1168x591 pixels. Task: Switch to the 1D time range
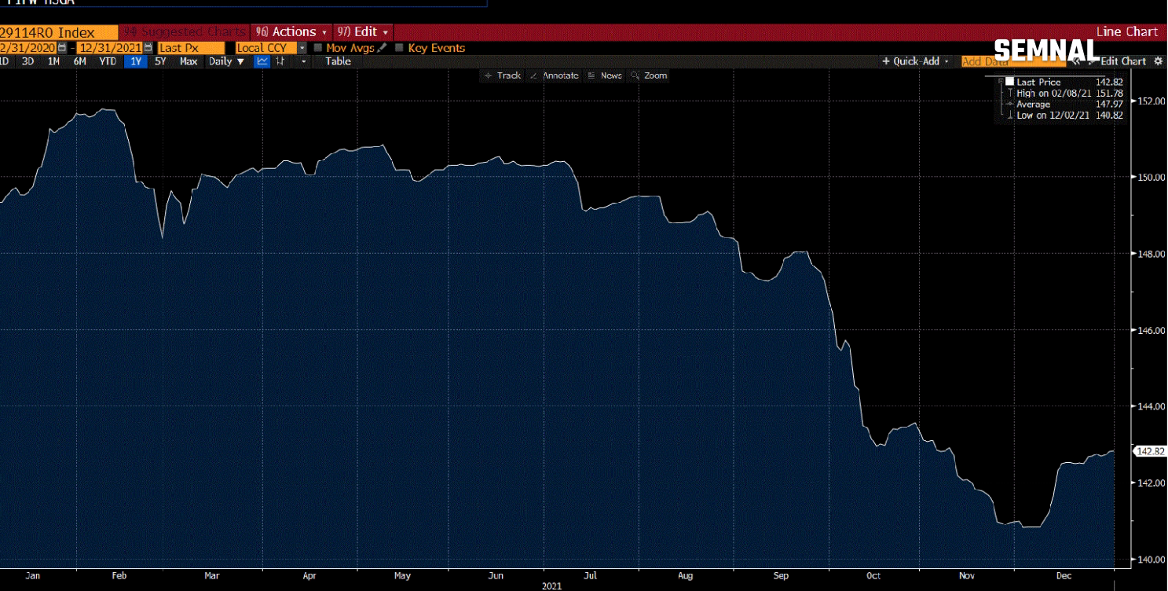click(x=4, y=61)
